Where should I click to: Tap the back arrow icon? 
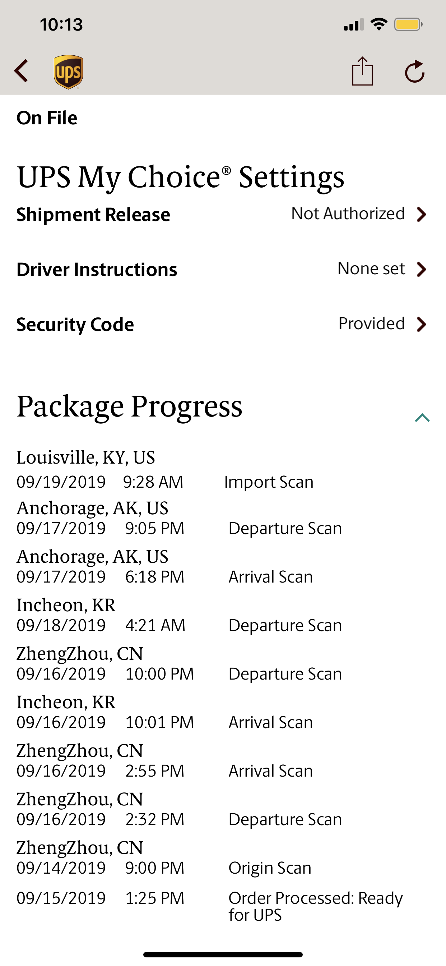[21, 71]
